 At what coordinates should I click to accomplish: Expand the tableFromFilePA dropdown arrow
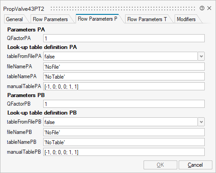tap(201, 56)
